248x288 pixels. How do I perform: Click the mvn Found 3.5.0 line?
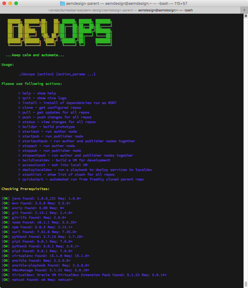pyautogui.click(x=36, y=203)
